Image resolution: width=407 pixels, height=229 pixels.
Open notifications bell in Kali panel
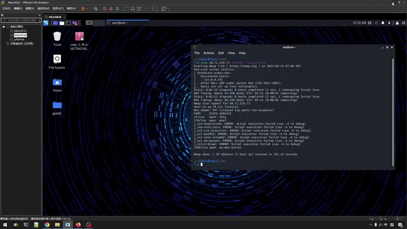click(383, 23)
